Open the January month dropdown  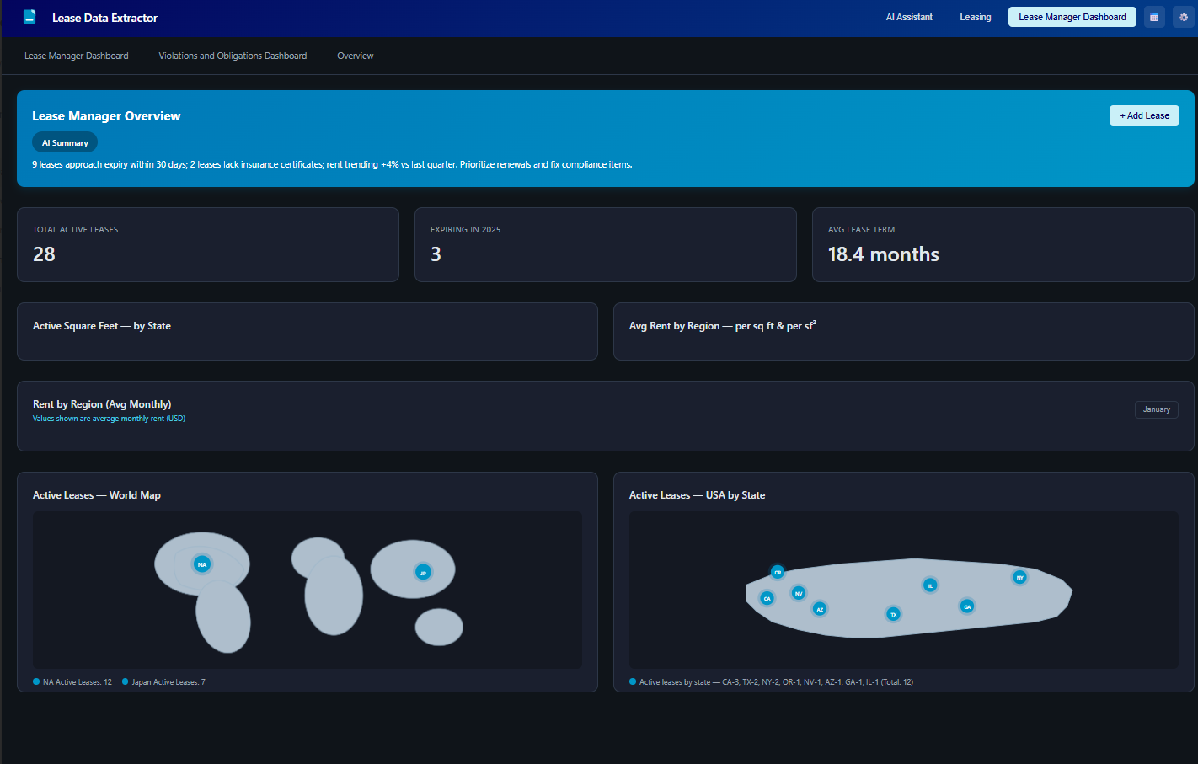point(1156,409)
